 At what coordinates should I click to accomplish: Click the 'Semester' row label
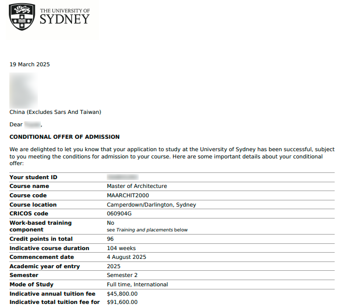pos(24,275)
